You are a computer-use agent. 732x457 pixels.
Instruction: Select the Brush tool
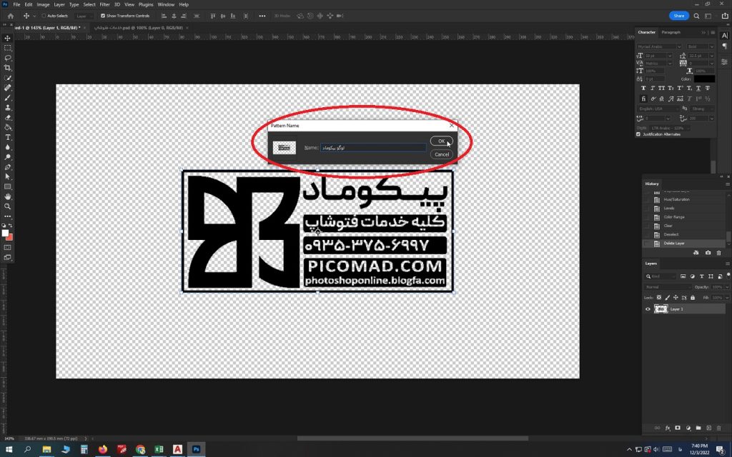click(7, 98)
